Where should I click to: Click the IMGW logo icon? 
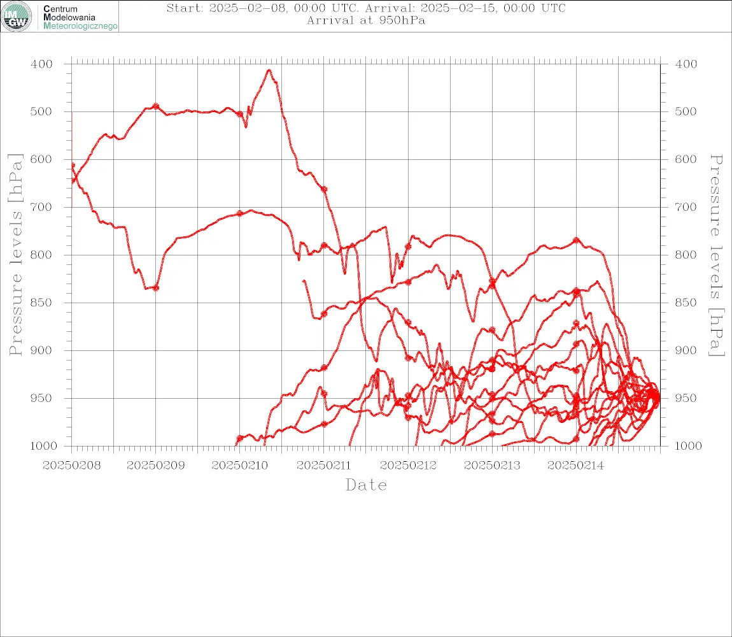pos(17,17)
